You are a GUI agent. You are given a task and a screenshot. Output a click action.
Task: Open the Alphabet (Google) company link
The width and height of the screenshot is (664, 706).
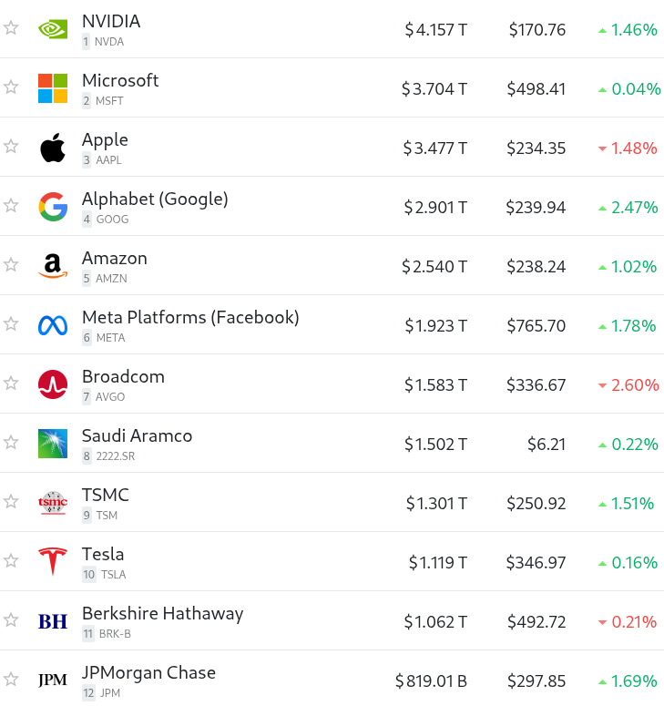pyautogui.click(x=155, y=199)
